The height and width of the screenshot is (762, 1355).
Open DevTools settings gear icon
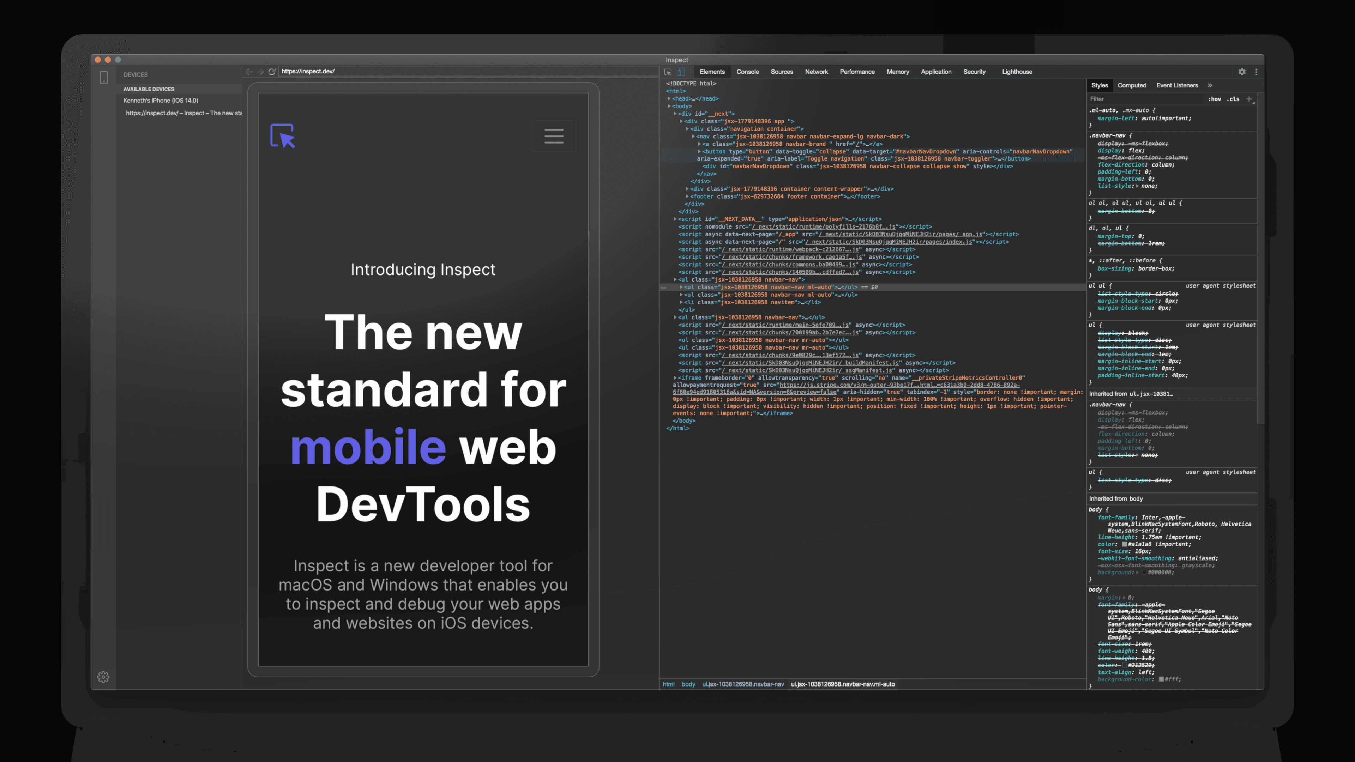click(x=1242, y=72)
